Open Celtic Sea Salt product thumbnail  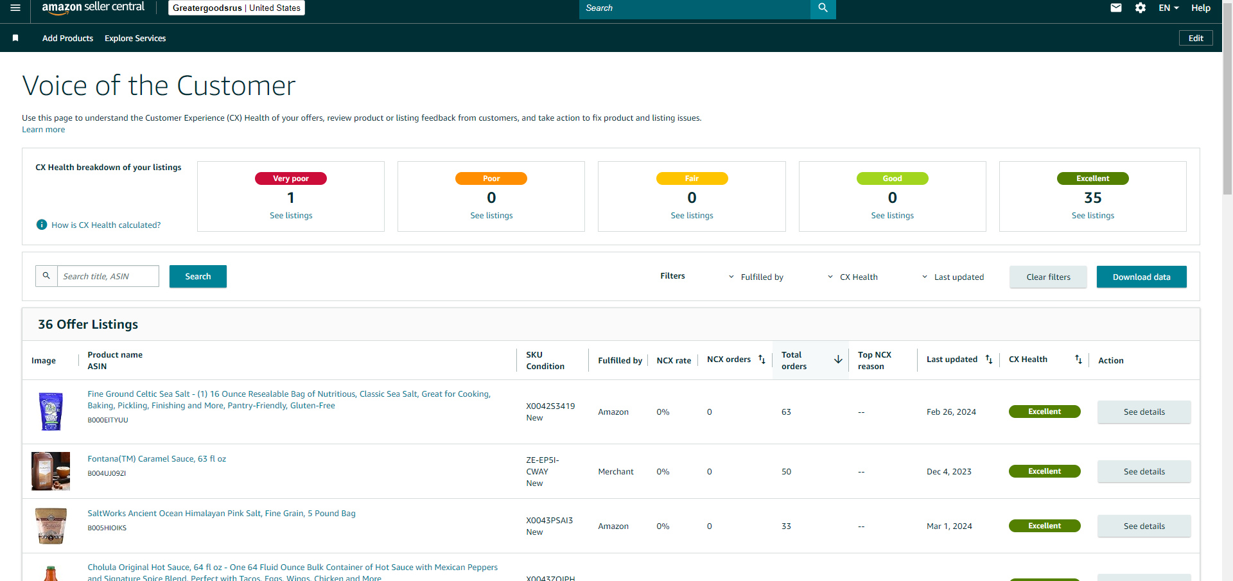tap(51, 412)
